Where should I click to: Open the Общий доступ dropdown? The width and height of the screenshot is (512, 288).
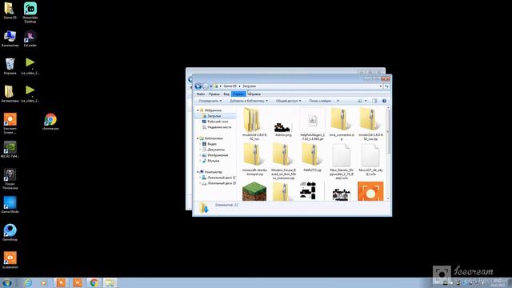[288, 101]
